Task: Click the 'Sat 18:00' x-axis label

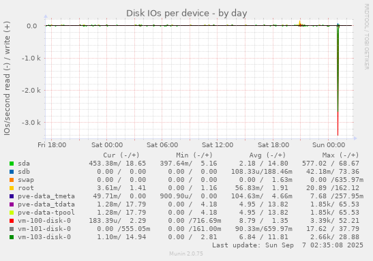Action: pyautogui.click(x=273, y=145)
